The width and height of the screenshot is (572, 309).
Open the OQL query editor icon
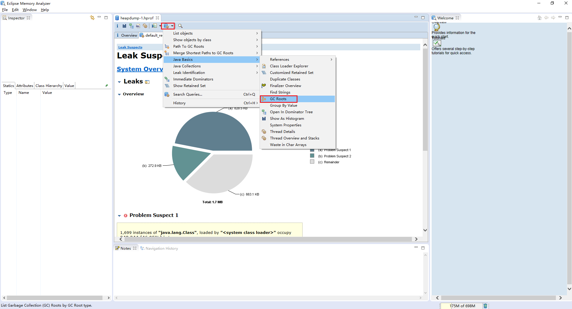pyautogui.click(x=138, y=26)
